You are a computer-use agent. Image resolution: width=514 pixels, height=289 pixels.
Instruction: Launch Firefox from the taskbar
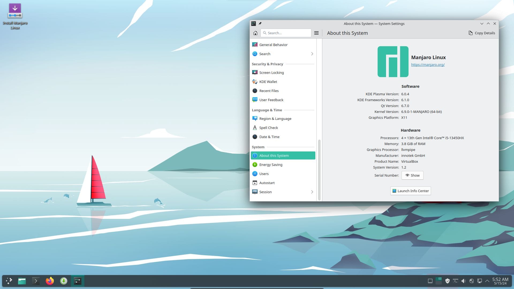tap(50, 281)
